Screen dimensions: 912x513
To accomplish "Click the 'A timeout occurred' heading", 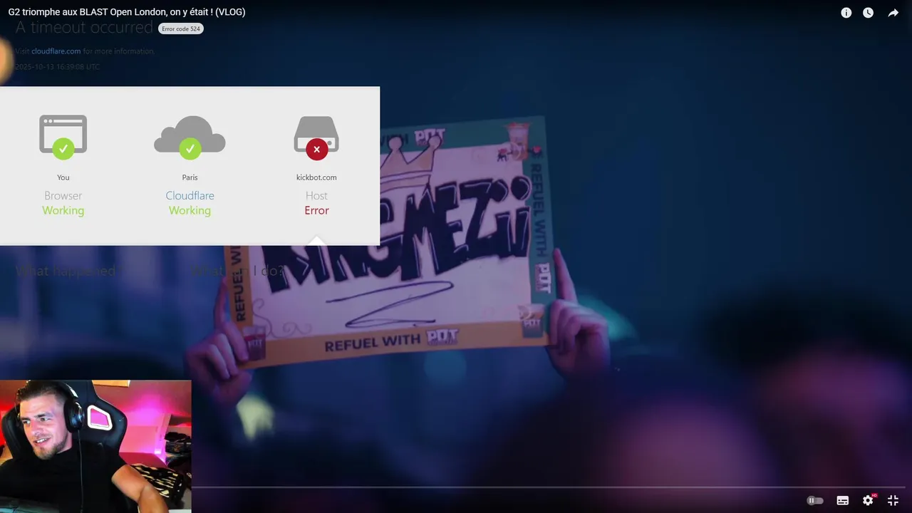I will pos(84,28).
